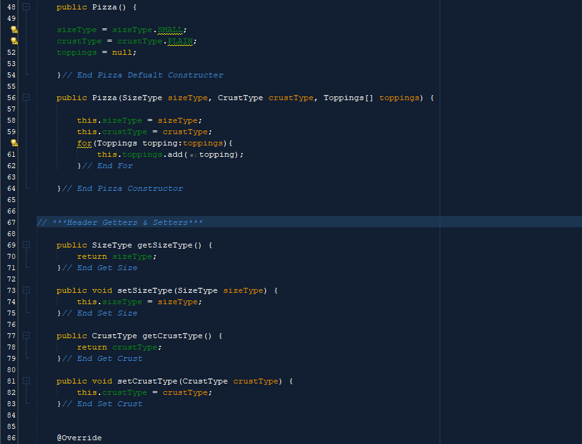Collapse the parameterized Pizza constructor fold on line 56
Image resolution: width=582 pixels, height=444 pixels.
26,98
